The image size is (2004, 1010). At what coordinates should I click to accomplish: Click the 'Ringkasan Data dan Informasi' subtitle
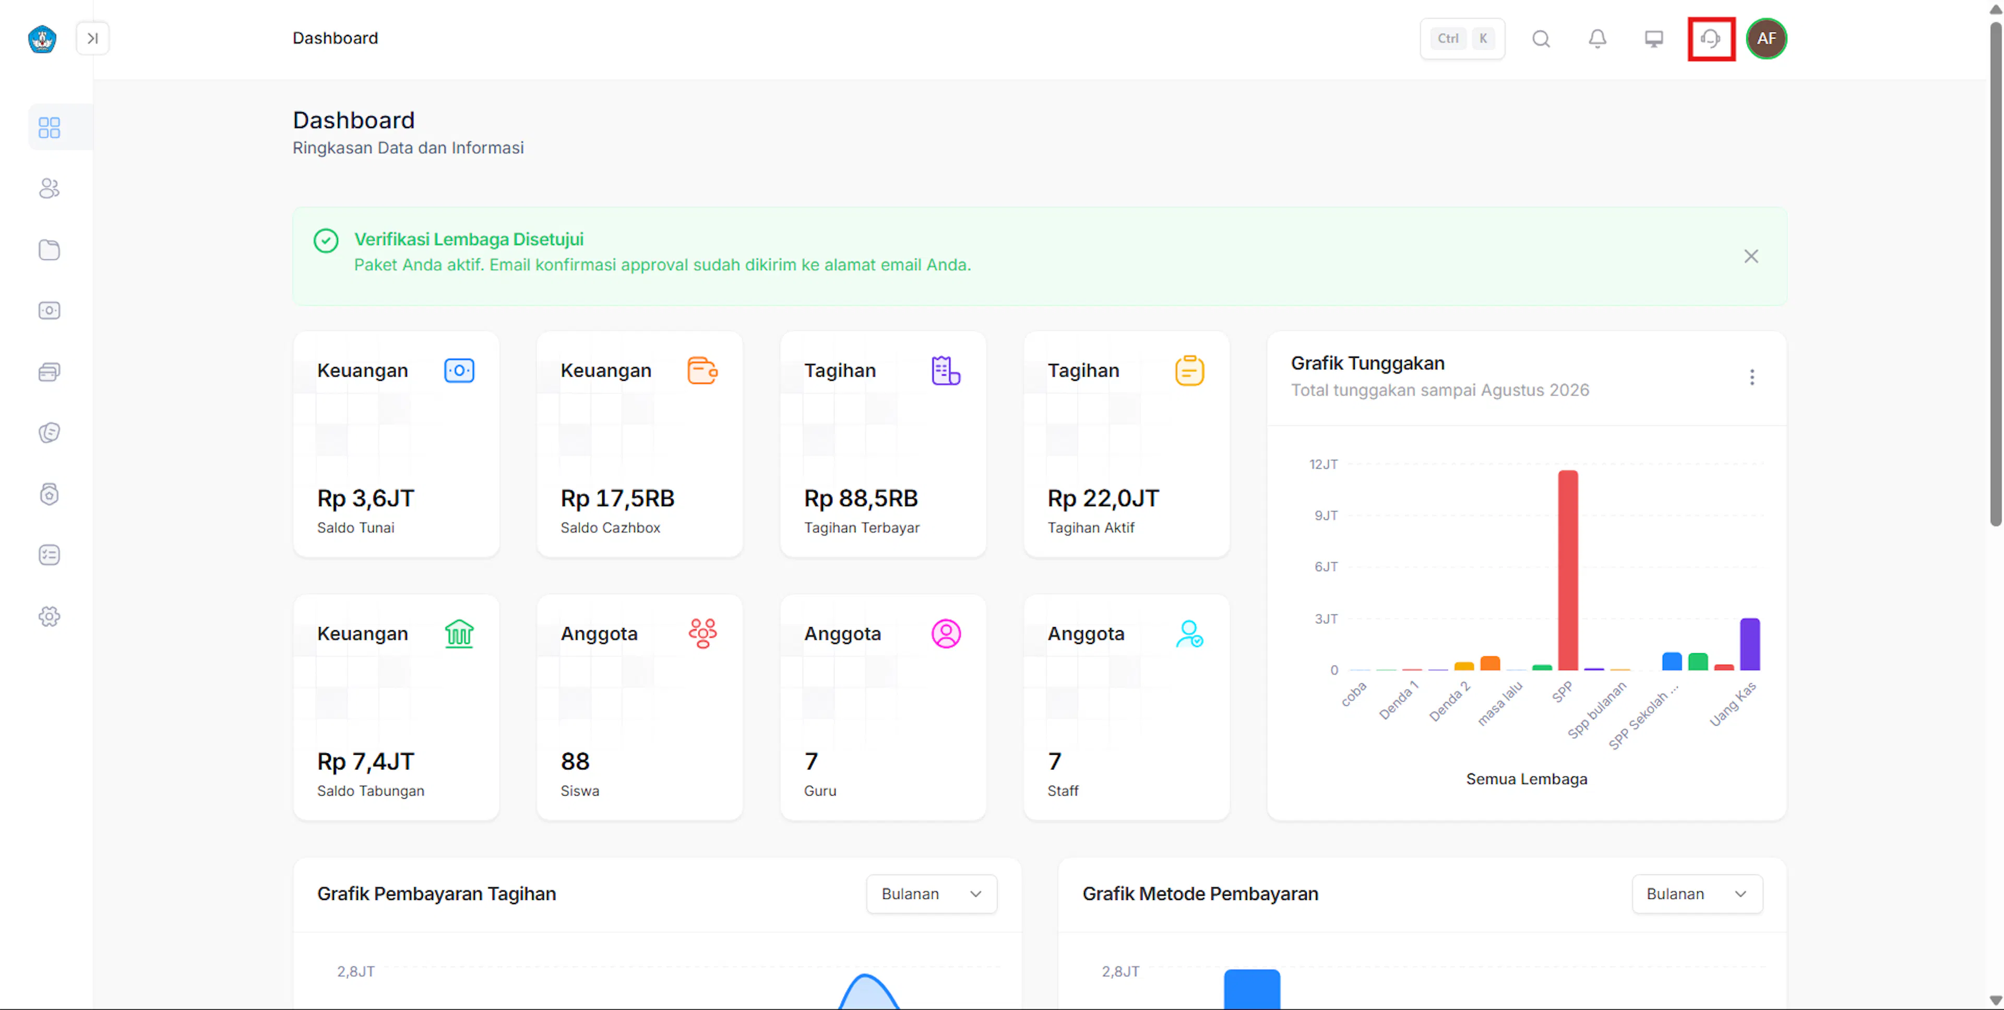pos(408,148)
